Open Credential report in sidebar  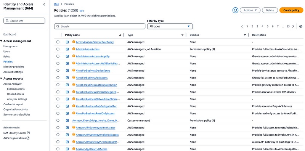point(13,104)
